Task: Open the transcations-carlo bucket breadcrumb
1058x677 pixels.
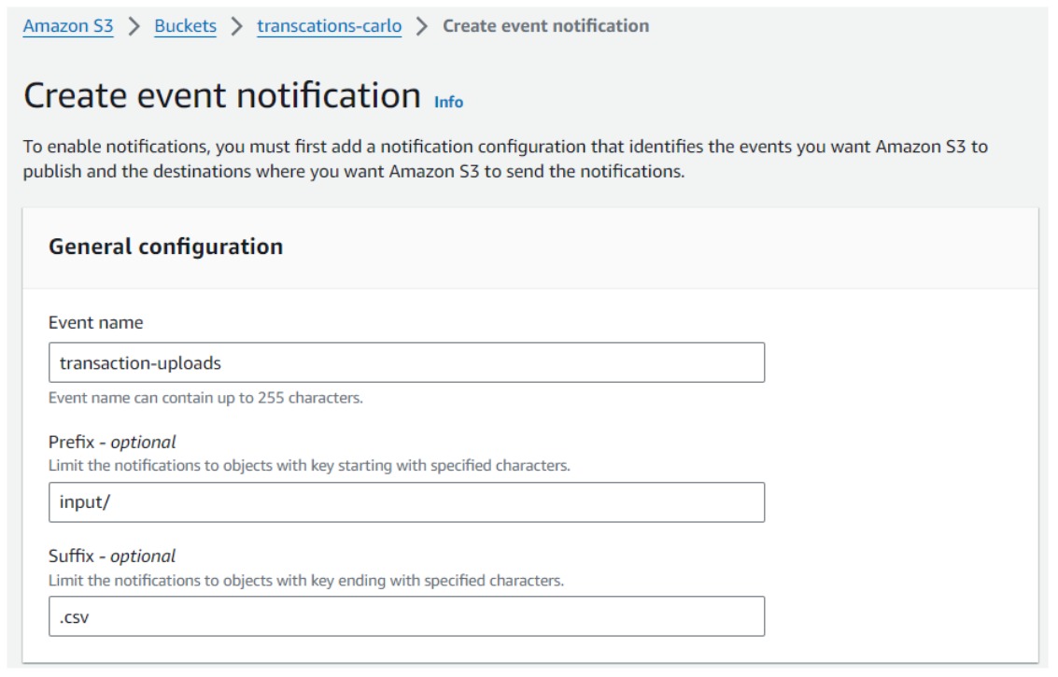Action: click(329, 26)
